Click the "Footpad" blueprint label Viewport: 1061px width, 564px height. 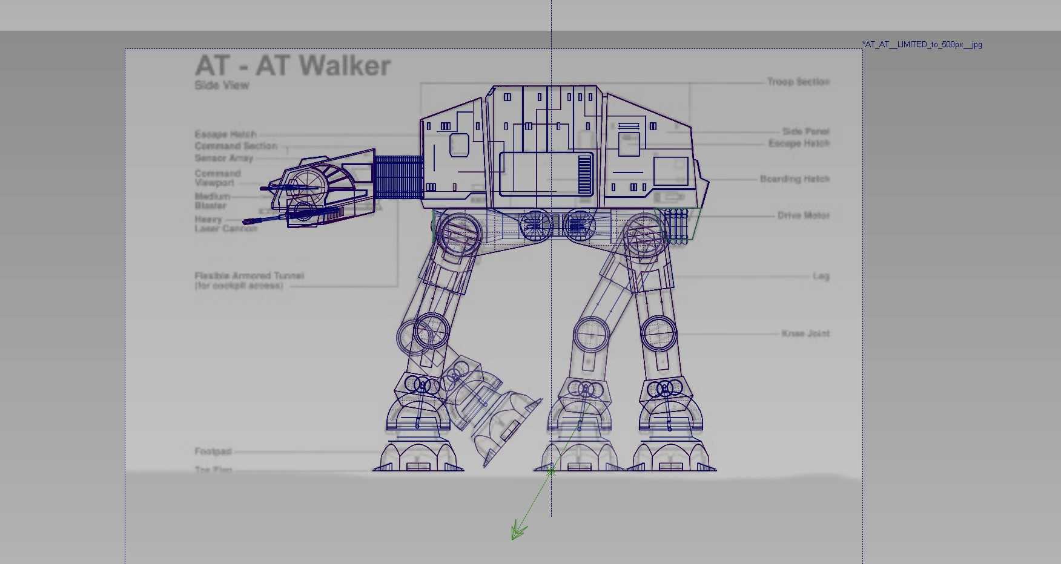pyautogui.click(x=213, y=451)
